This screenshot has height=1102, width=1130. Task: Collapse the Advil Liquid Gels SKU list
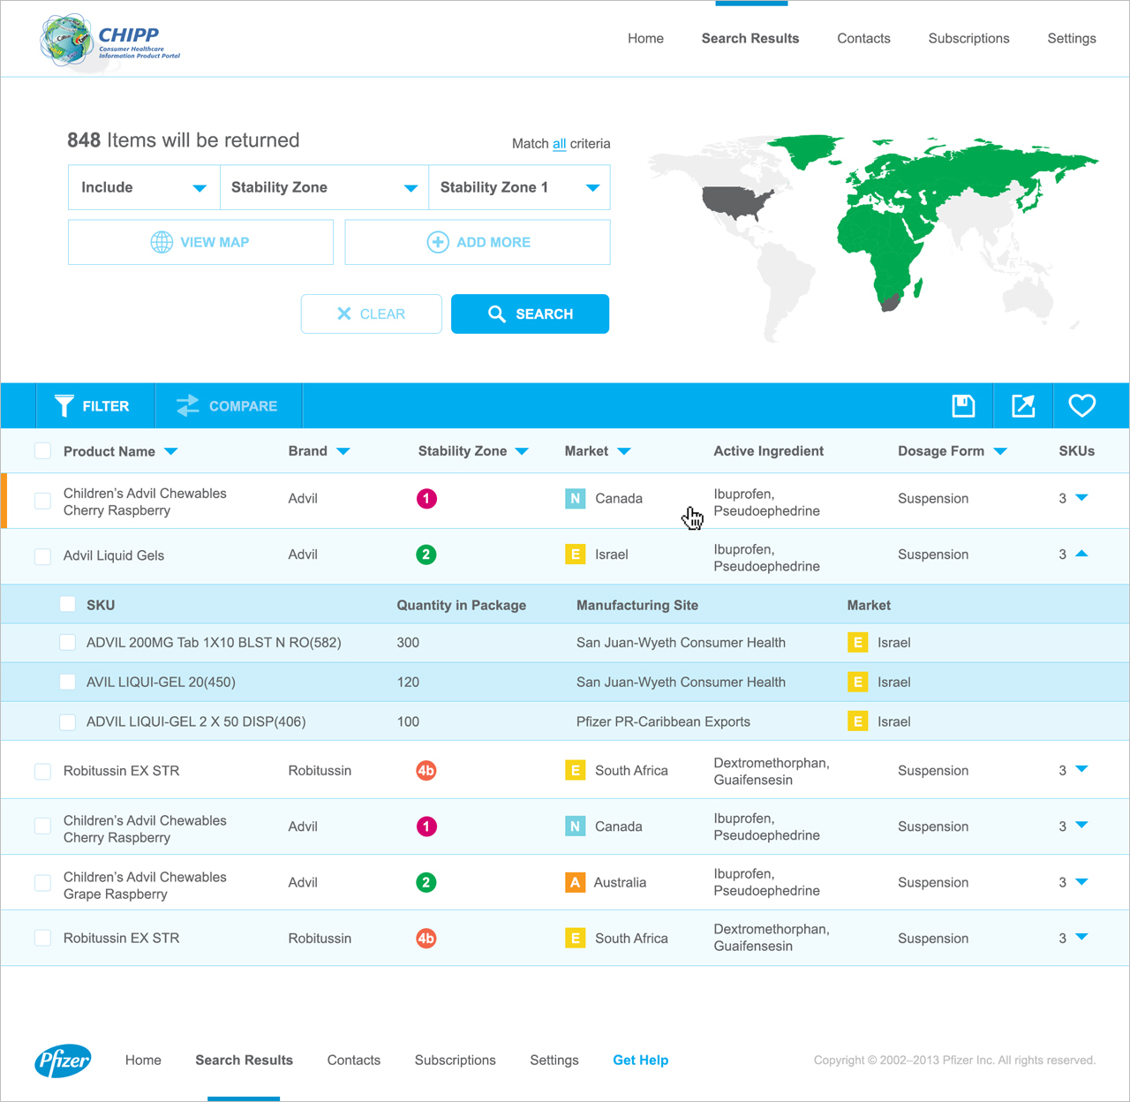click(1081, 555)
